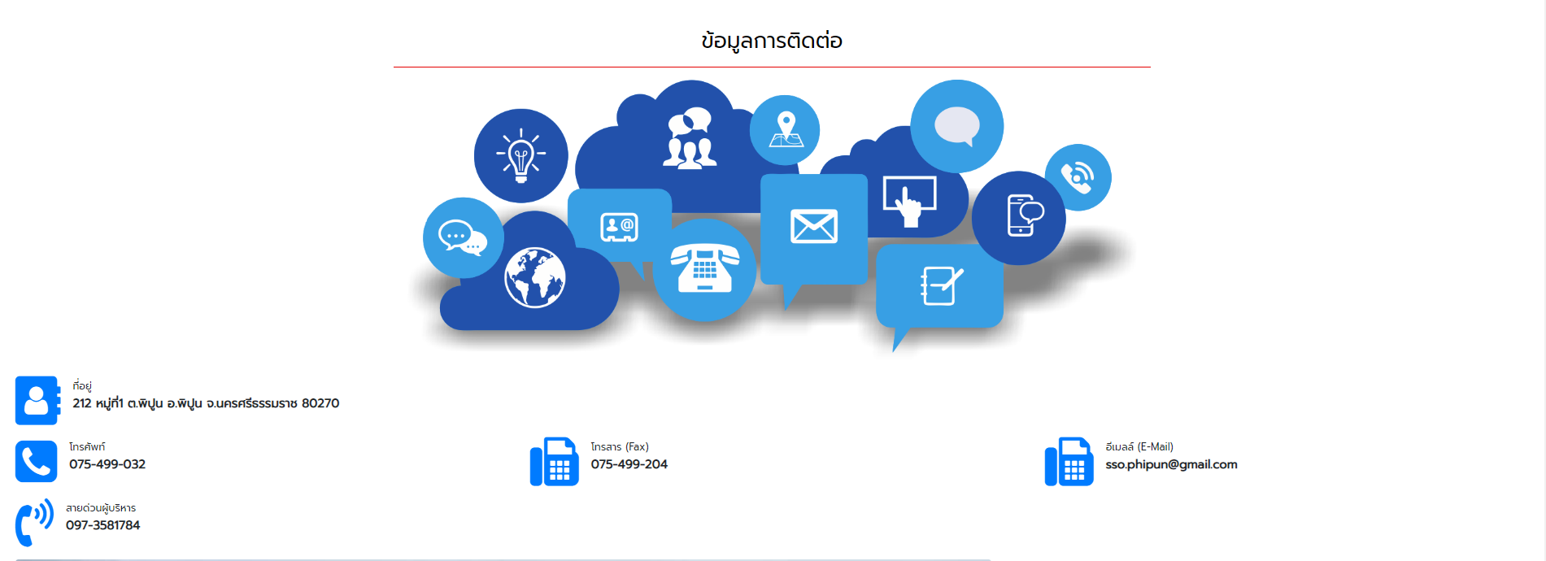Click the address book contact icon
The image size is (1546, 561).
[37, 400]
